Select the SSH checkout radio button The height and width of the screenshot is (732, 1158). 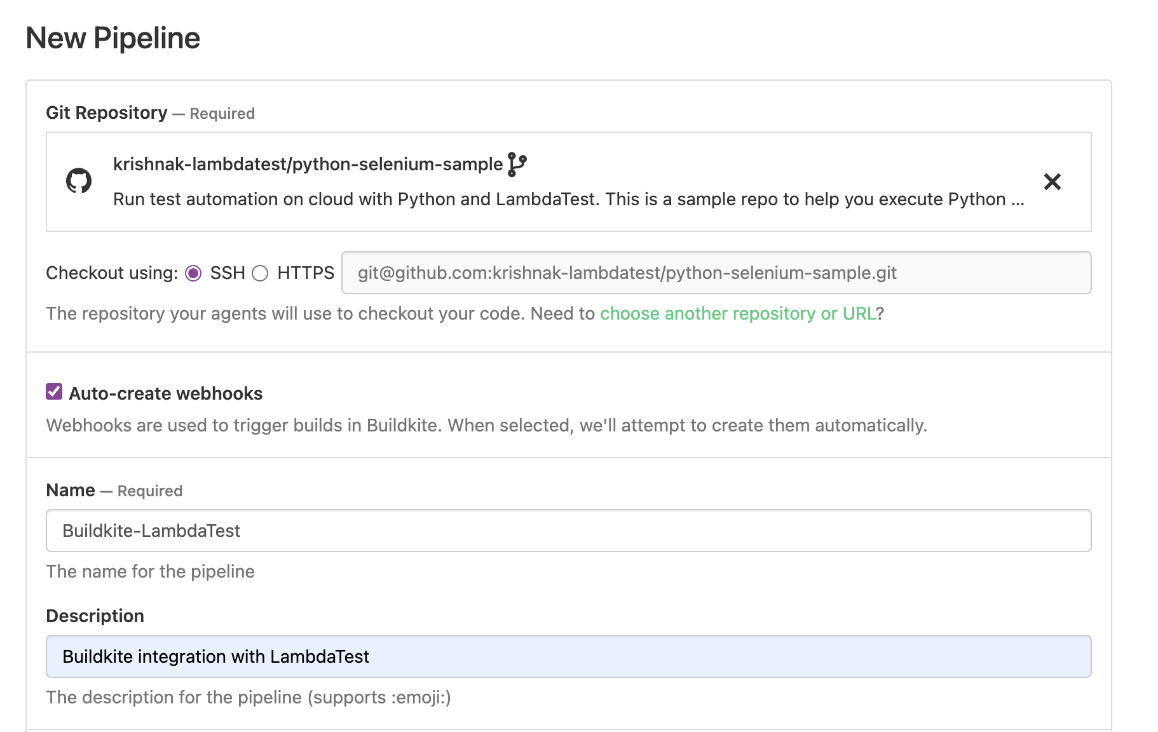[x=194, y=273]
